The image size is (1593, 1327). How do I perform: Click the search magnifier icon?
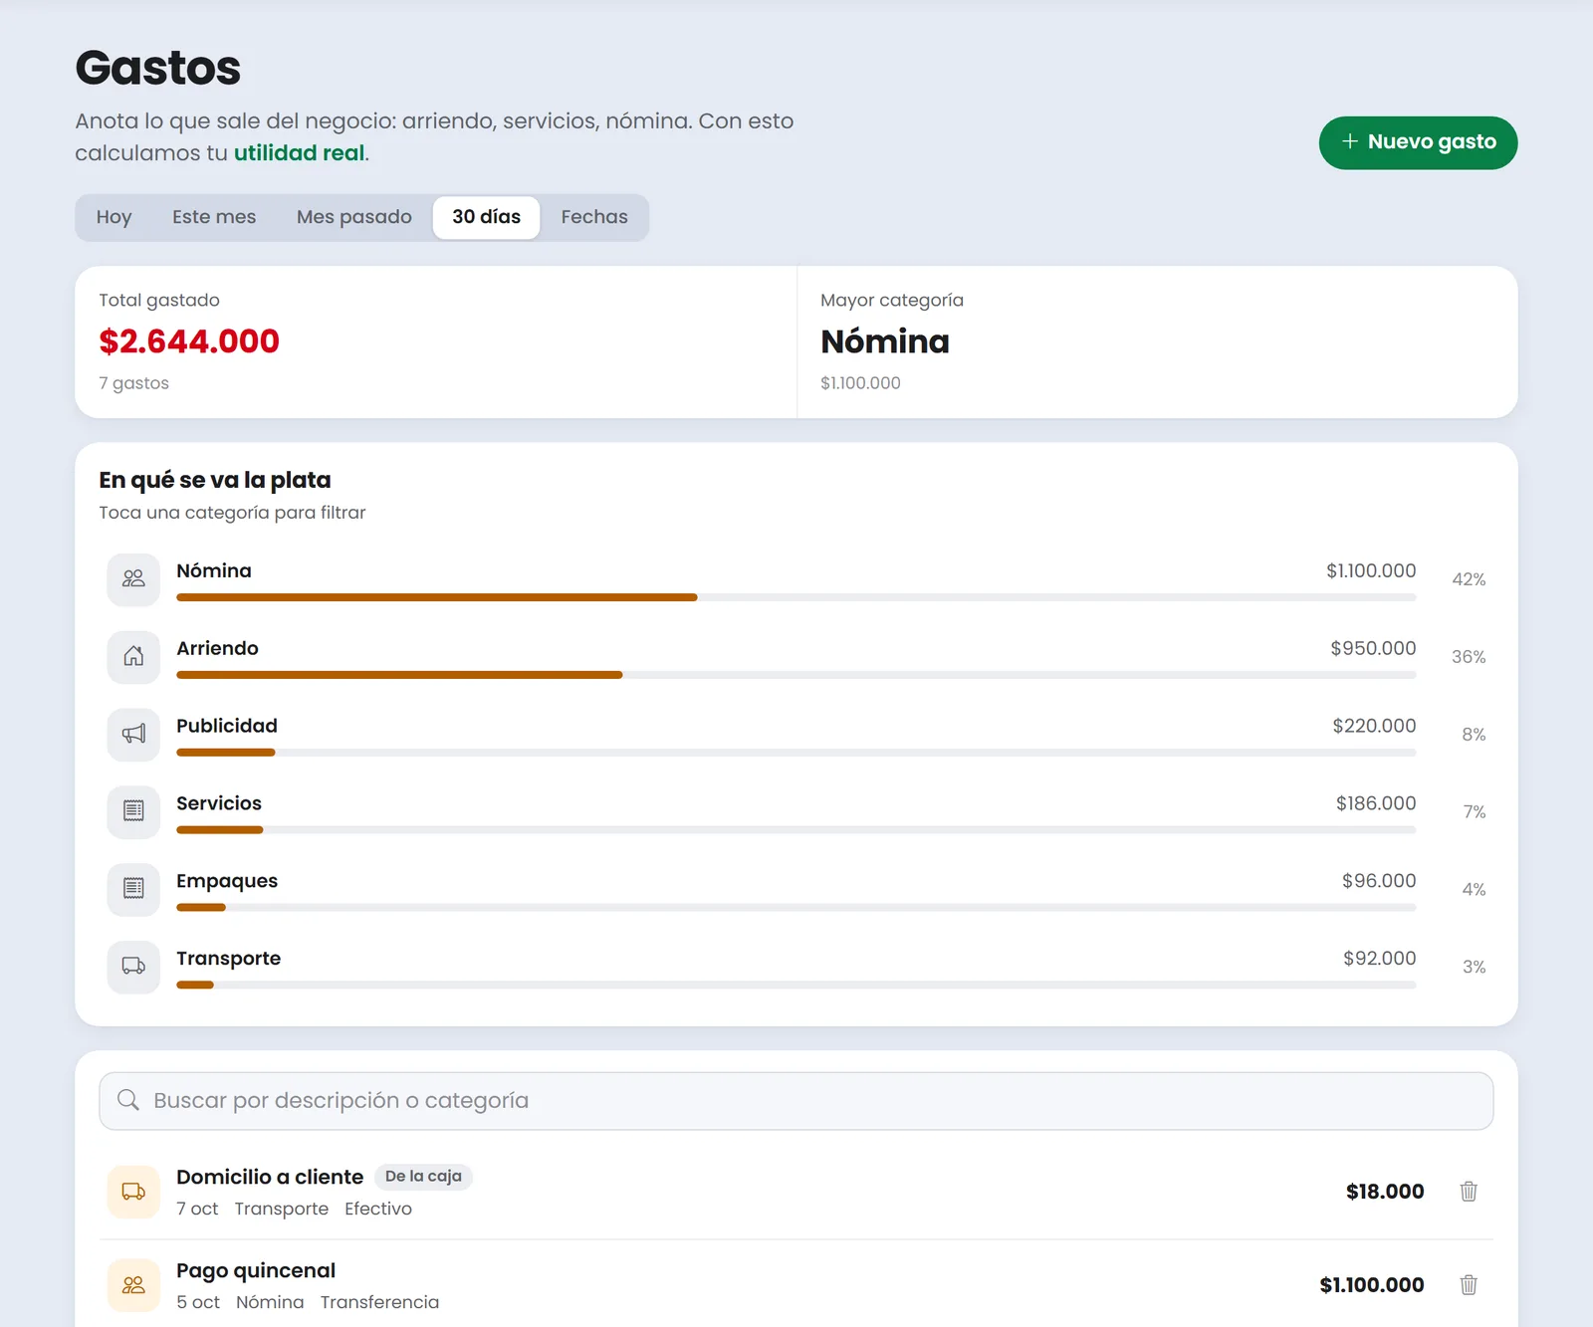pyautogui.click(x=128, y=1100)
